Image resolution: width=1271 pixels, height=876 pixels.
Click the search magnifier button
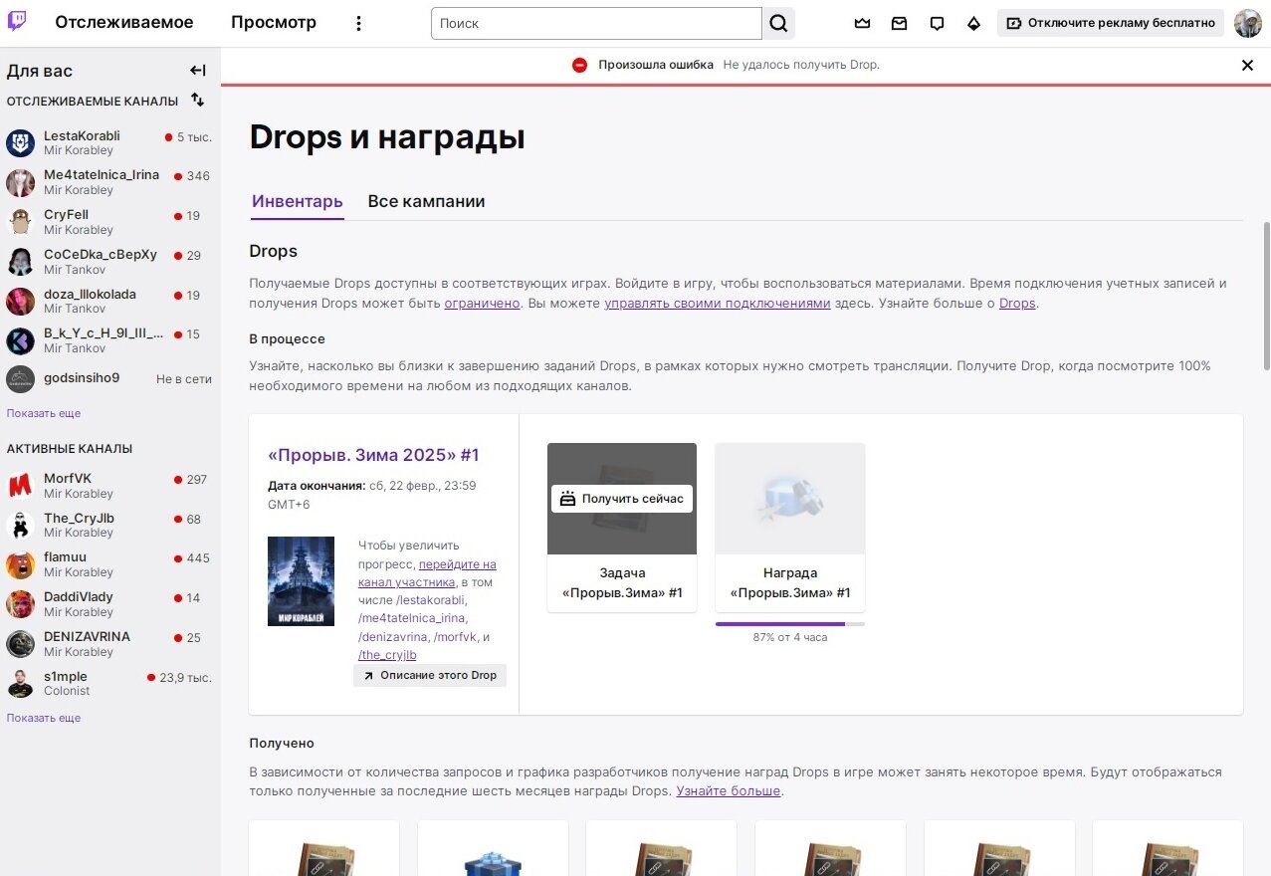click(x=778, y=23)
